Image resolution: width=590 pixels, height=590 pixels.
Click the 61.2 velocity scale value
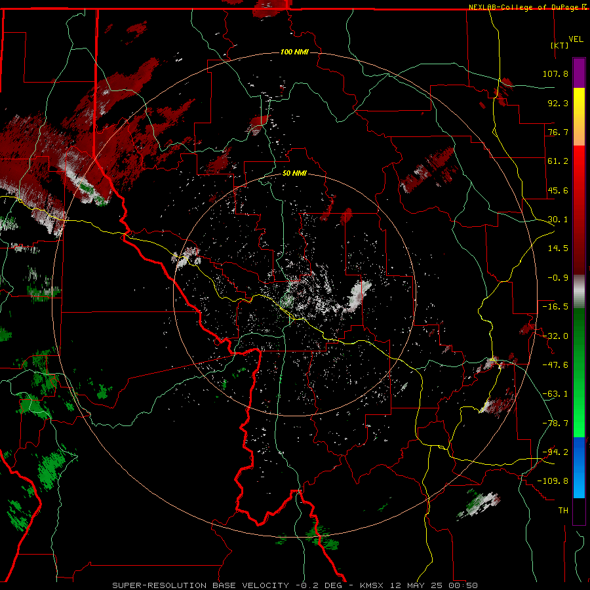(x=558, y=161)
